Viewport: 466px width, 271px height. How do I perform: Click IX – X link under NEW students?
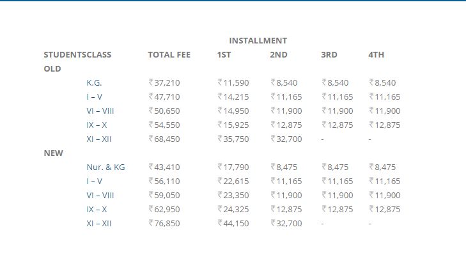[x=97, y=209]
